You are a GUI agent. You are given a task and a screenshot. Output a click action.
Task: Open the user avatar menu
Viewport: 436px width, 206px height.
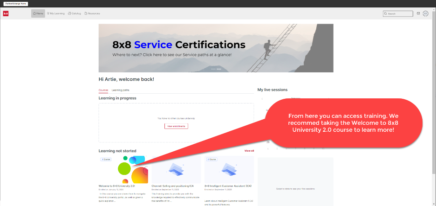[425, 13]
